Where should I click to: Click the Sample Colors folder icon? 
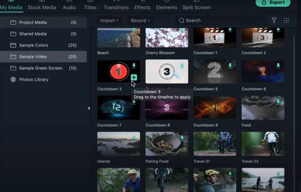coord(13,45)
